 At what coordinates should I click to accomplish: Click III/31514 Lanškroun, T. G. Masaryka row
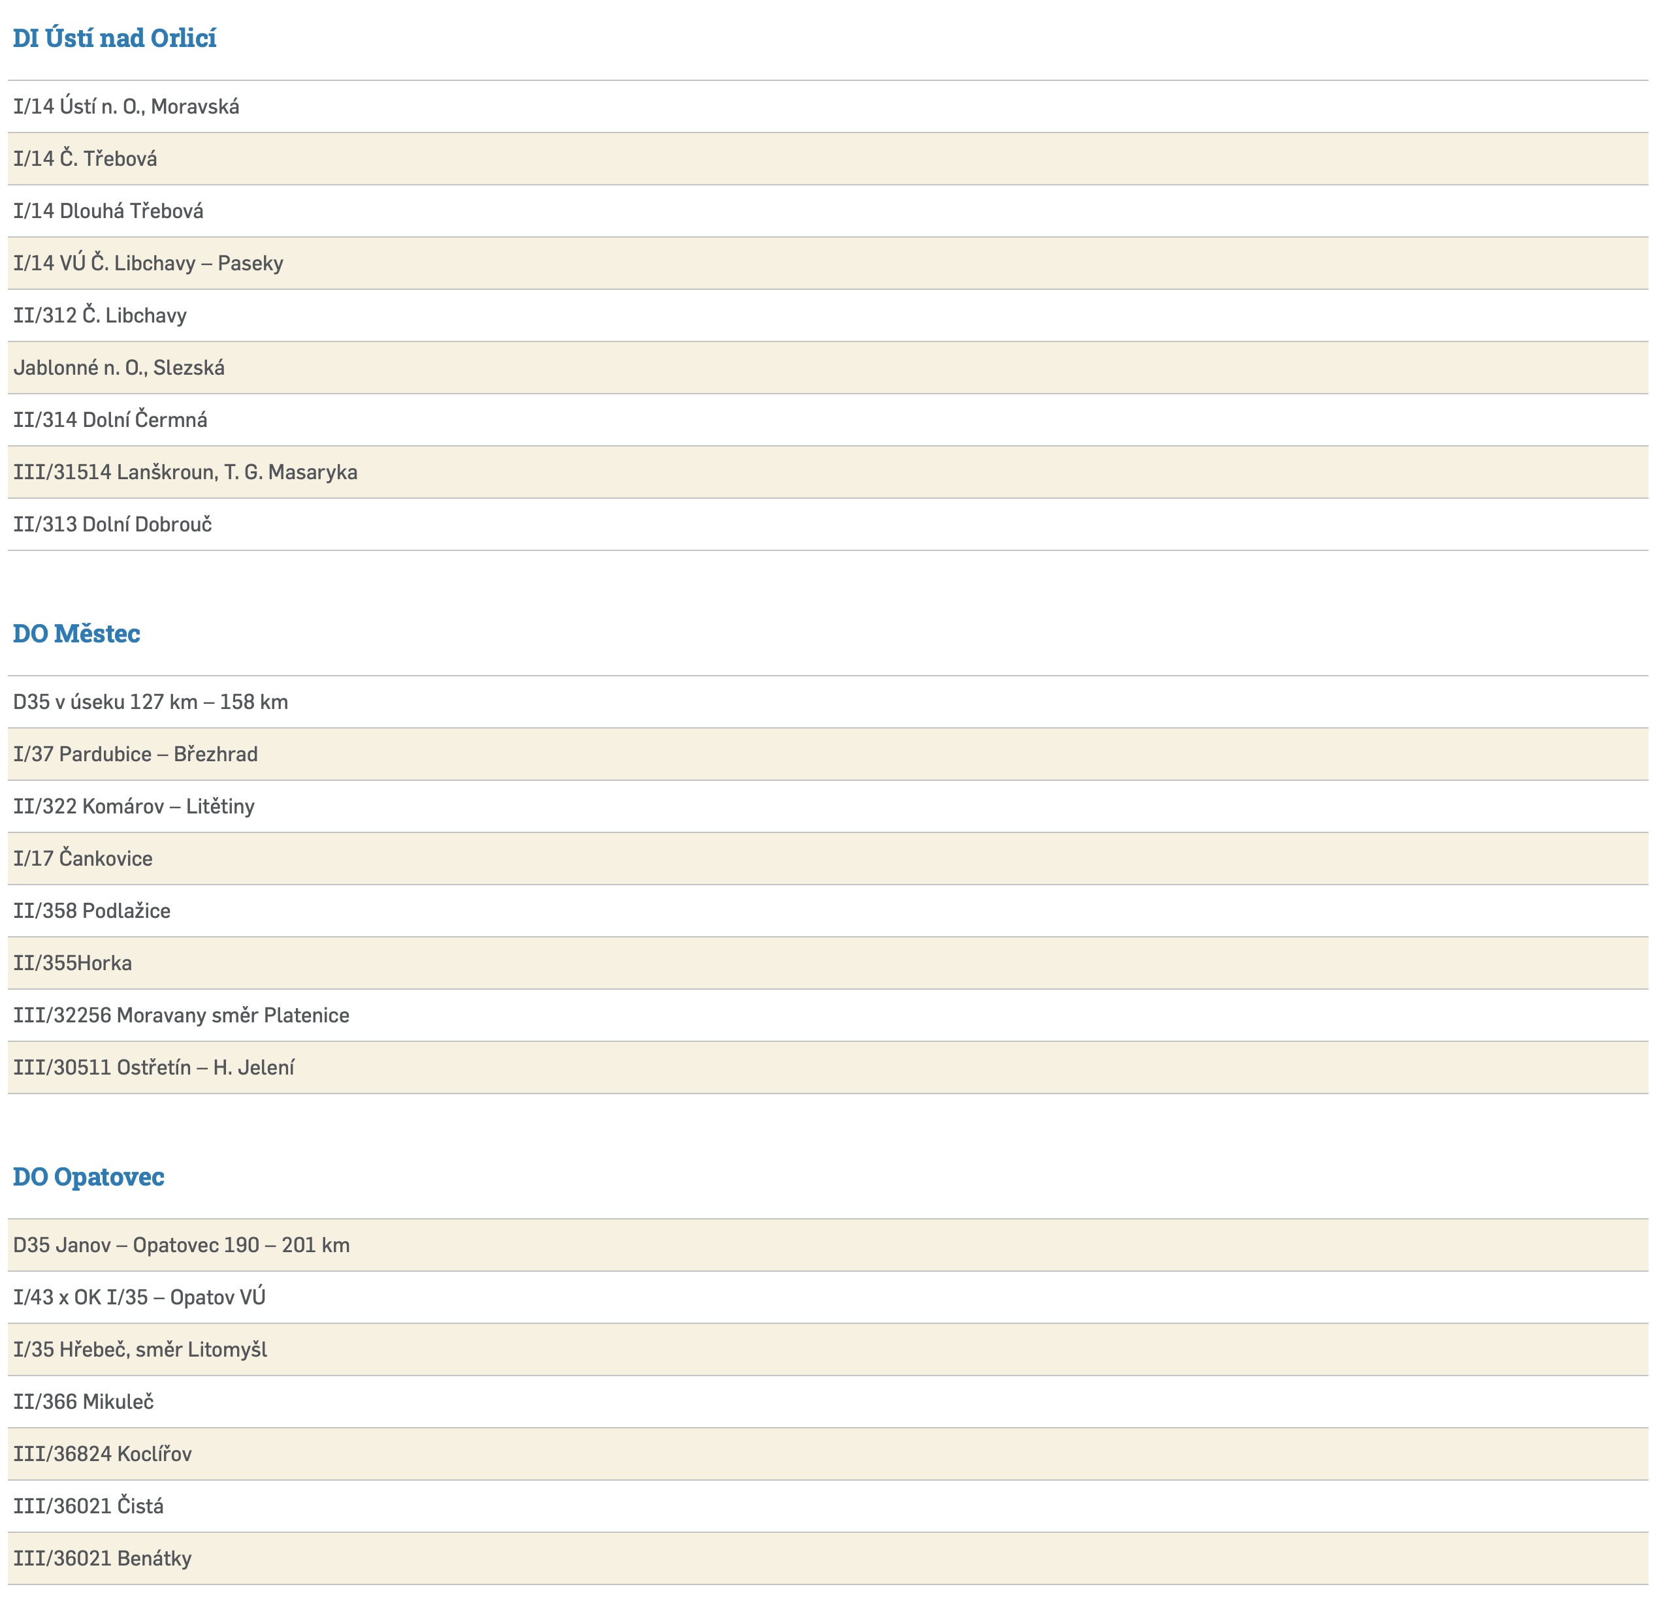tap(185, 472)
